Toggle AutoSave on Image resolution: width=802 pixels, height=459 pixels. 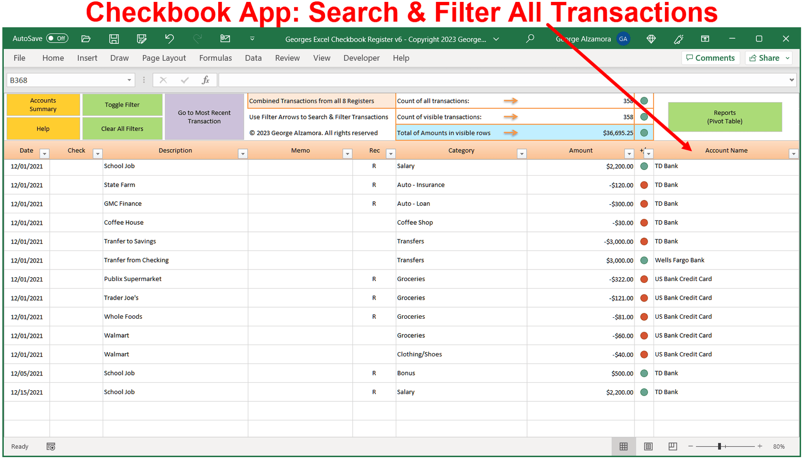click(57, 38)
